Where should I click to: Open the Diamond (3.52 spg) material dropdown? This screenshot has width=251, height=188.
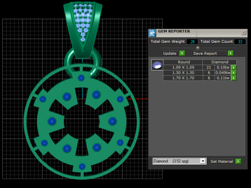click(203, 161)
